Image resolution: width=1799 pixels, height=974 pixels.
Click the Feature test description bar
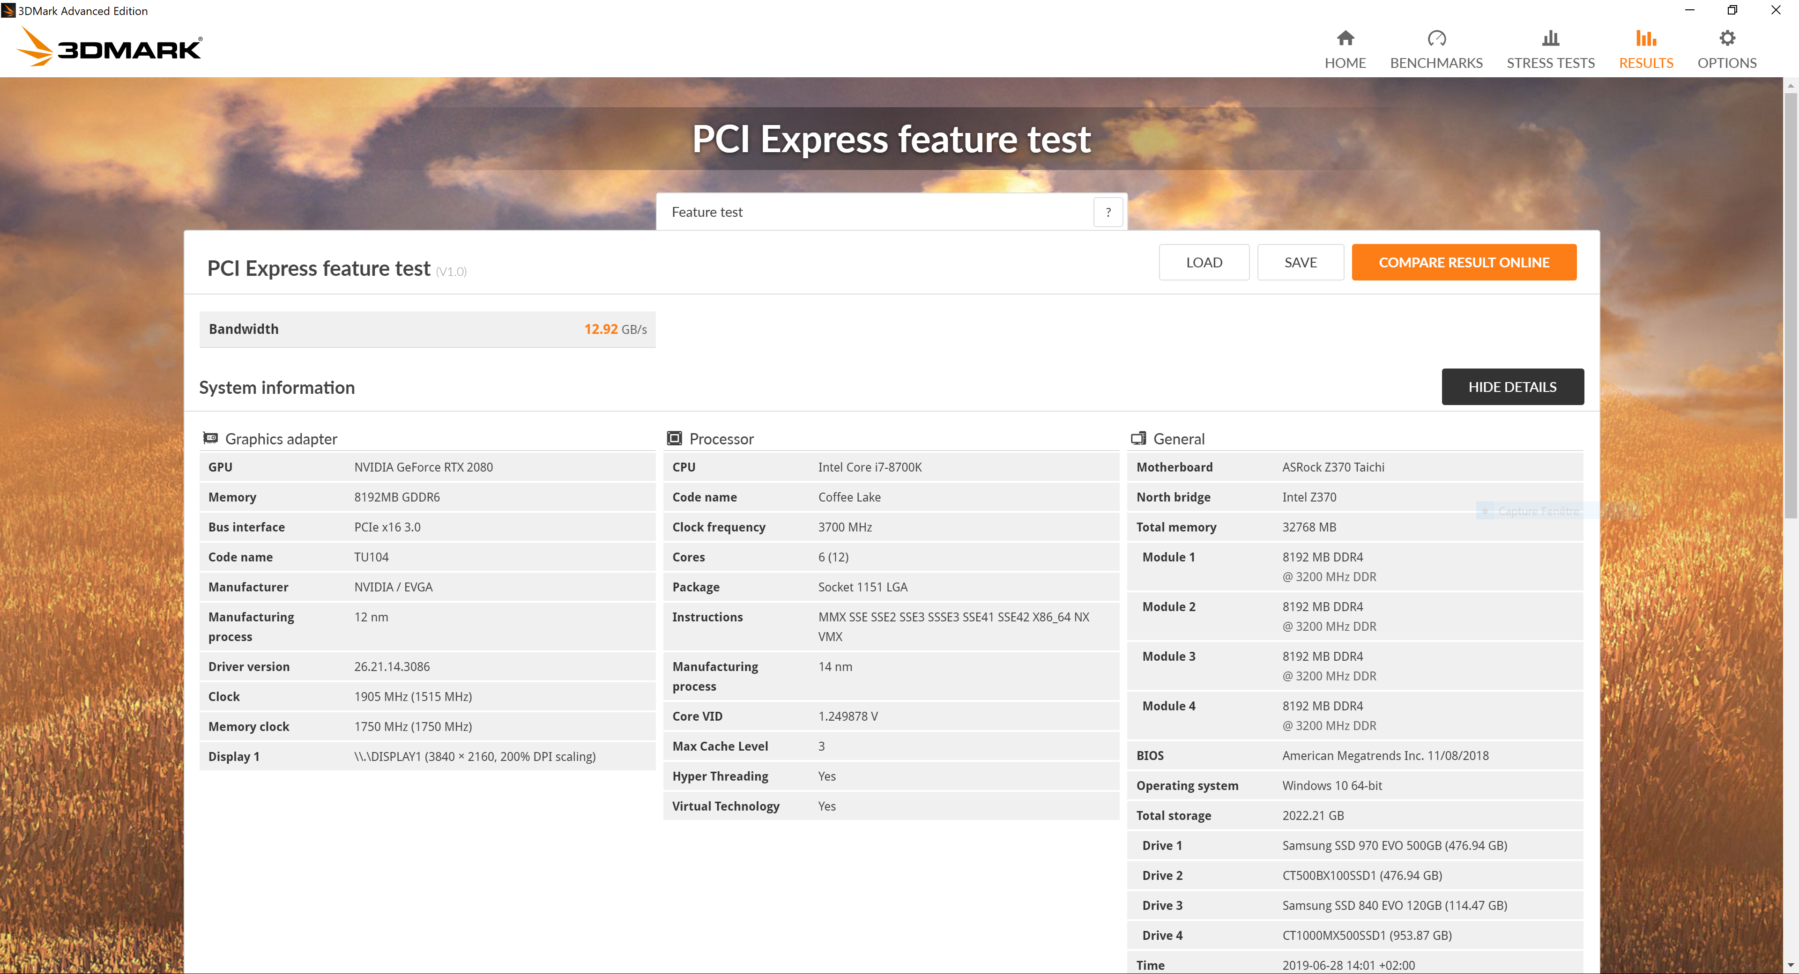(873, 212)
